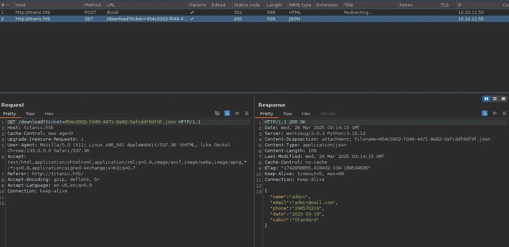The height and width of the screenshot is (247, 509).
Task: Sort history by Length column header
Action: [276, 5]
